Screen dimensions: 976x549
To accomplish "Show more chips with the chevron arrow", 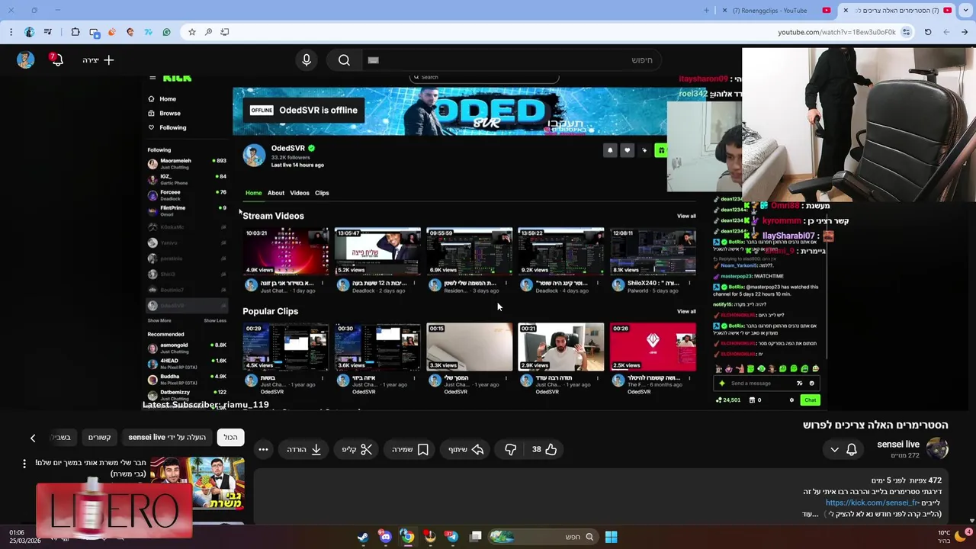I will point(33,438).
